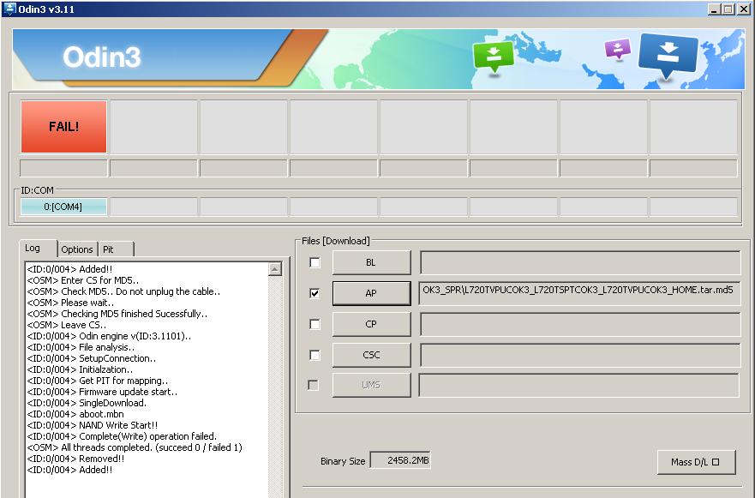Open the Options tab
The height and width of the screenshot is (498, 755).
tap(77, 249)
